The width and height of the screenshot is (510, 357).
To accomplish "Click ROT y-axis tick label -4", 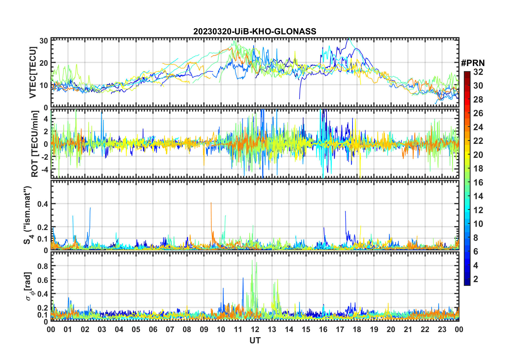I will pos(44,169).
